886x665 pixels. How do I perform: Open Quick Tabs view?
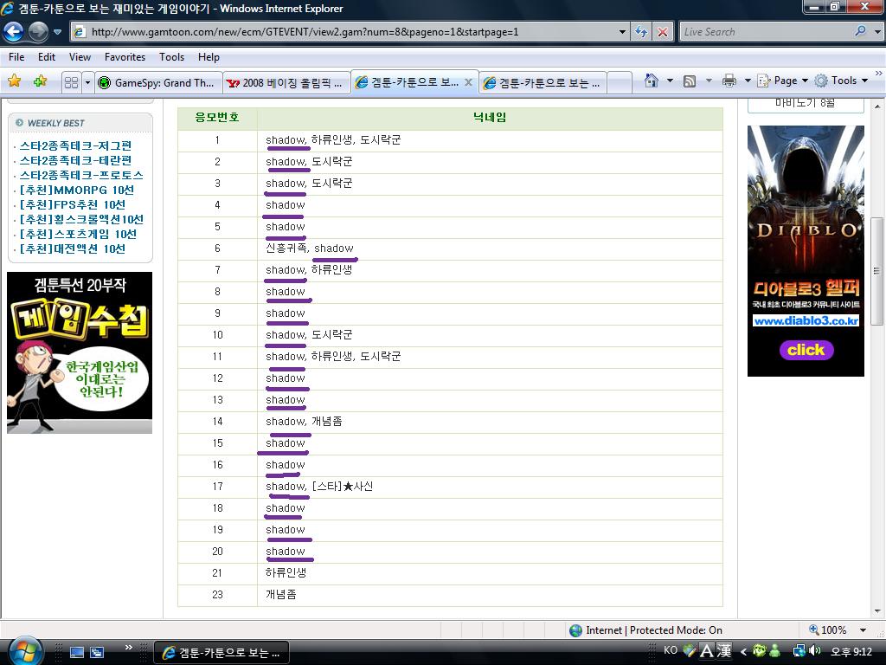(71, 82)
